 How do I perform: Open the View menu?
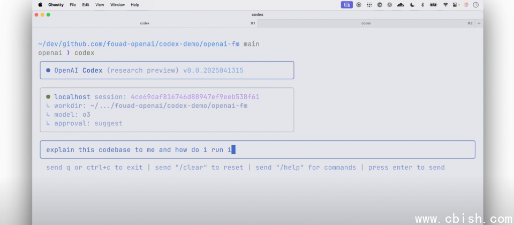100,5
